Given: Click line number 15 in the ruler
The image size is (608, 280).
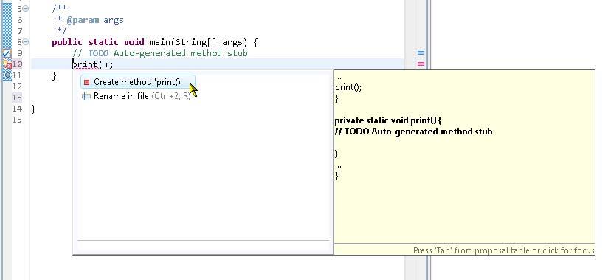Looking at the screenshot, I should [x=17, y=120].
